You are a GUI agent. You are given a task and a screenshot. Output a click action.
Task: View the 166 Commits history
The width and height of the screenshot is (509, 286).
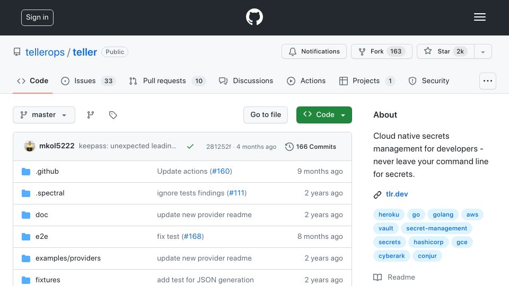coord(311,147)
